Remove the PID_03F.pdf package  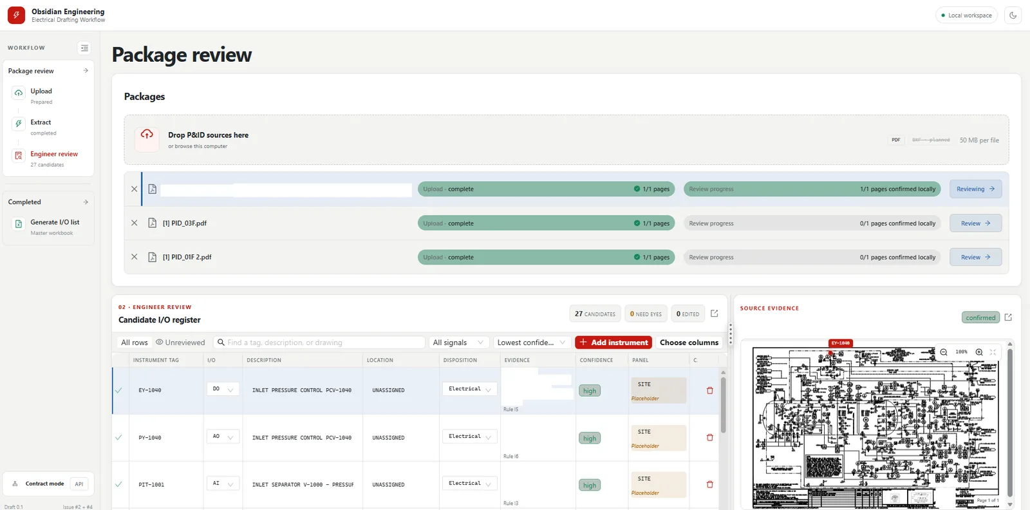click(x=134, y=223)
